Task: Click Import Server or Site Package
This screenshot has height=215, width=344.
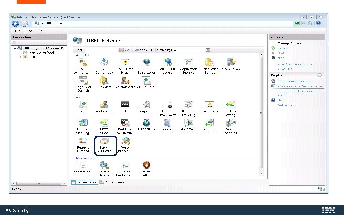Action: point(300,86)
